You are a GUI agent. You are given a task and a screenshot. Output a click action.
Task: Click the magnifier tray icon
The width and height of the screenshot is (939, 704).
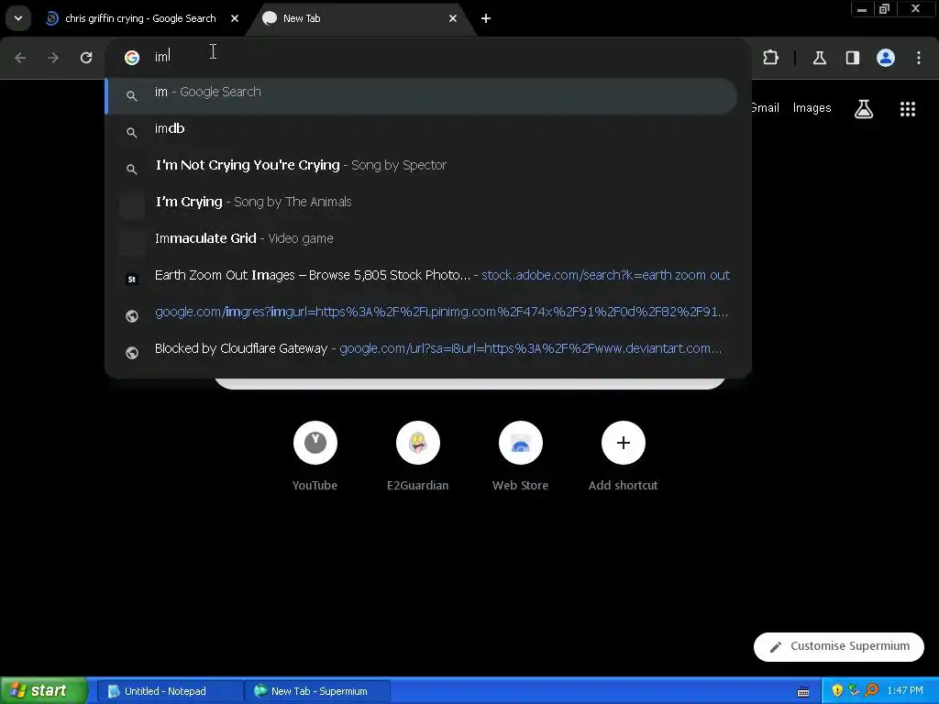coord(872,691)
